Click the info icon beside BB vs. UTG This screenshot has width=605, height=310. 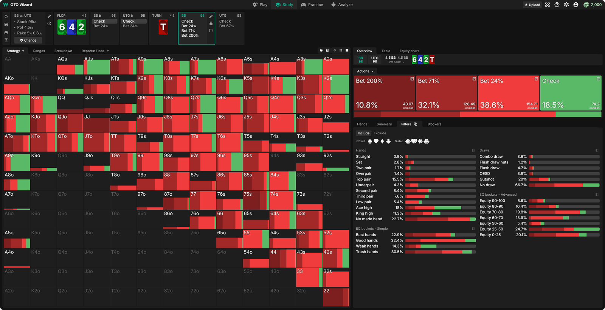(x=49, y=23)
